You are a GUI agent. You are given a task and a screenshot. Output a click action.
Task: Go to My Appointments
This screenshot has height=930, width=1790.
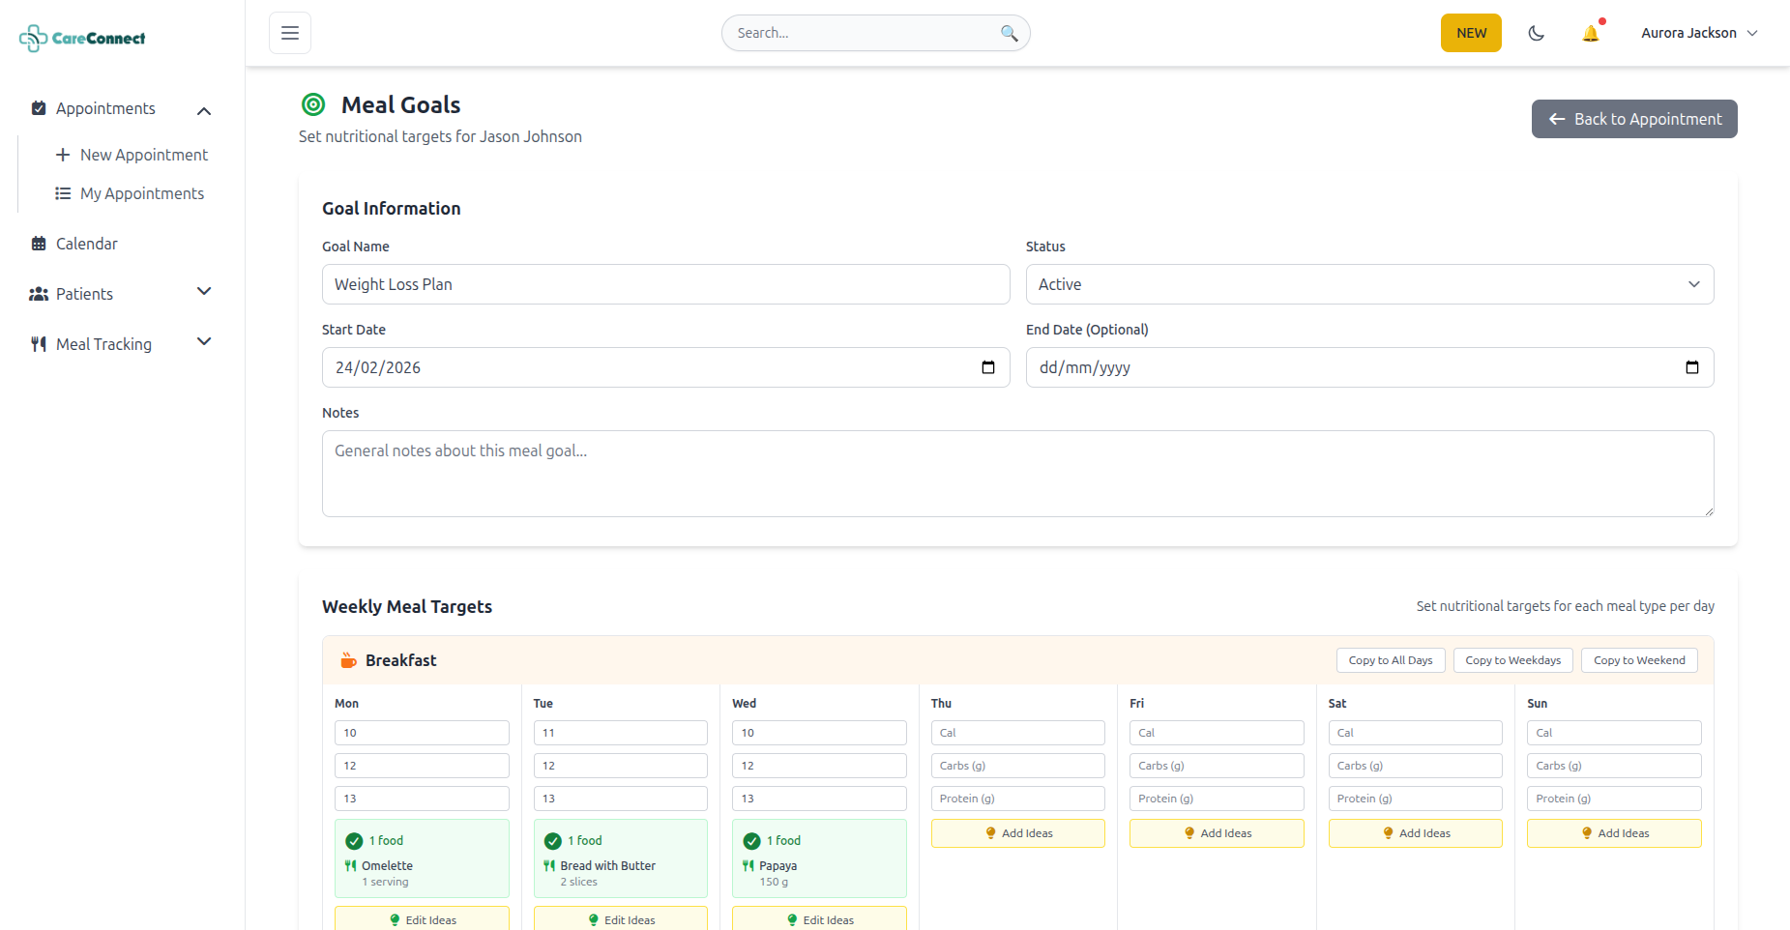tap(141, 193)
